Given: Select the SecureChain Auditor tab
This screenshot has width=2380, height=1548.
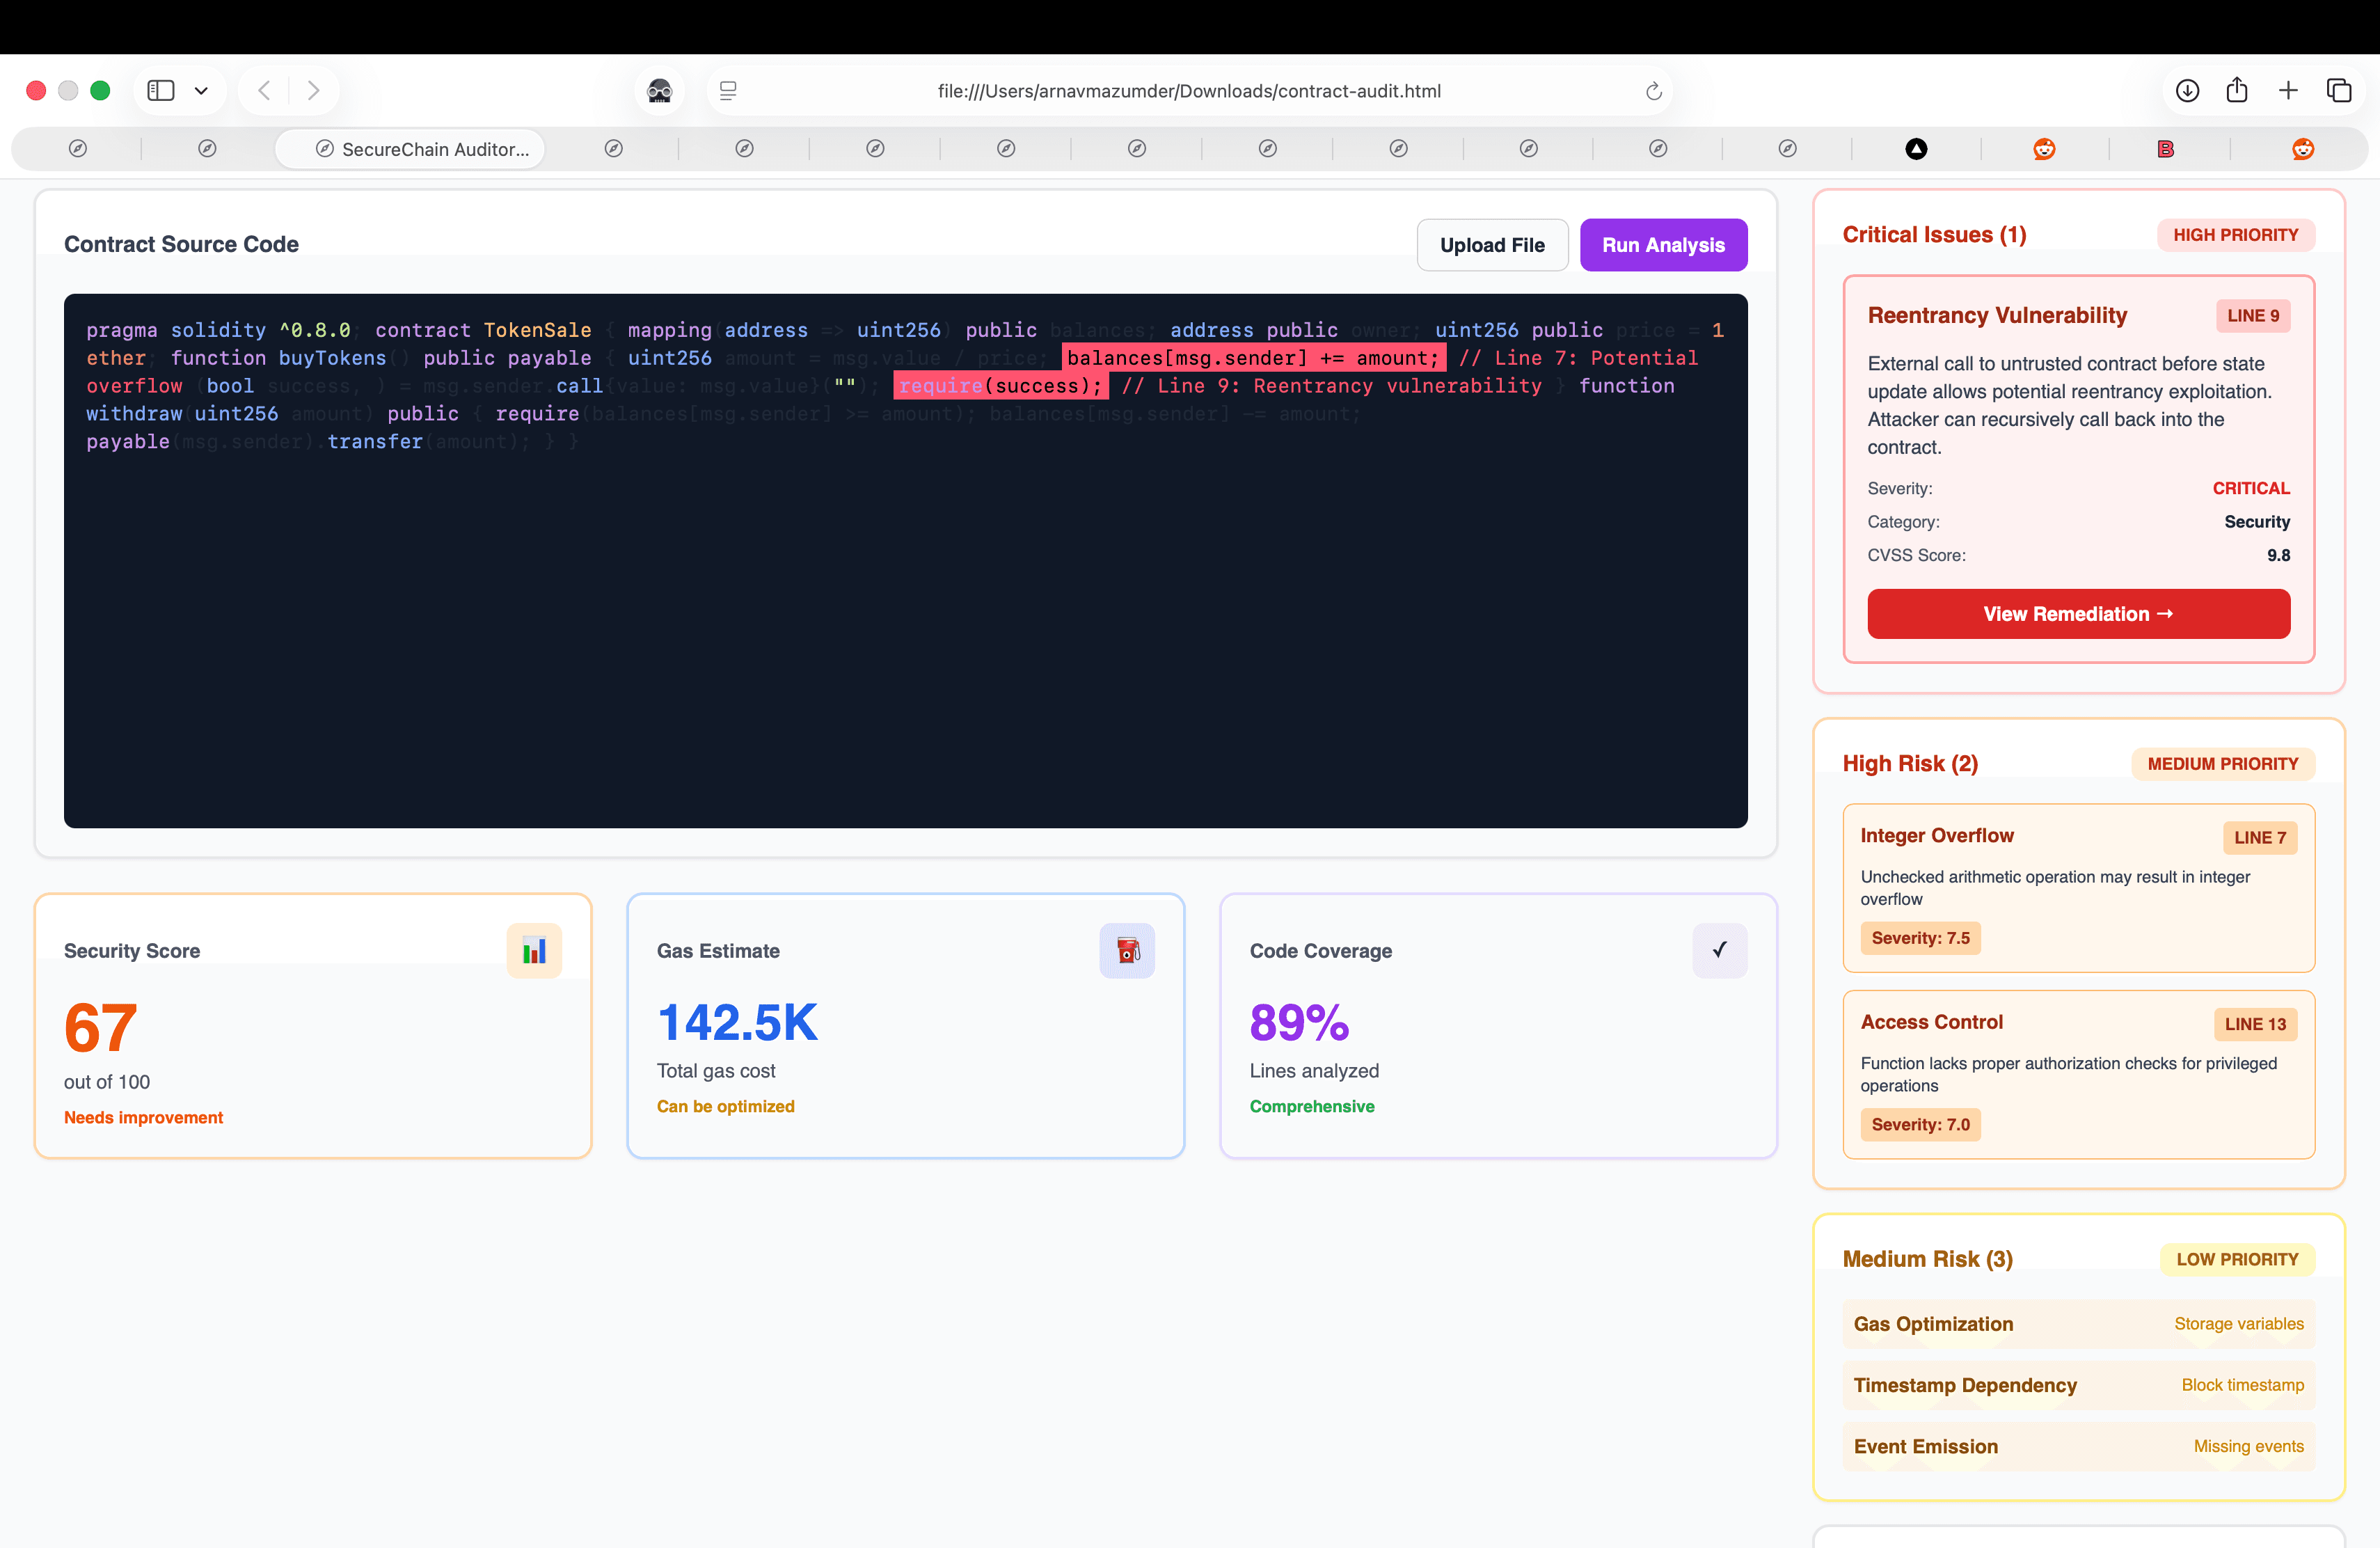Looking at the screenshot, I should coord(409,148).
